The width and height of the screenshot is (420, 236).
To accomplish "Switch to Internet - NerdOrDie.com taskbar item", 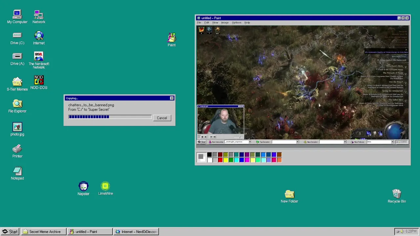I will pyautogui.click(x=136, y=232).
